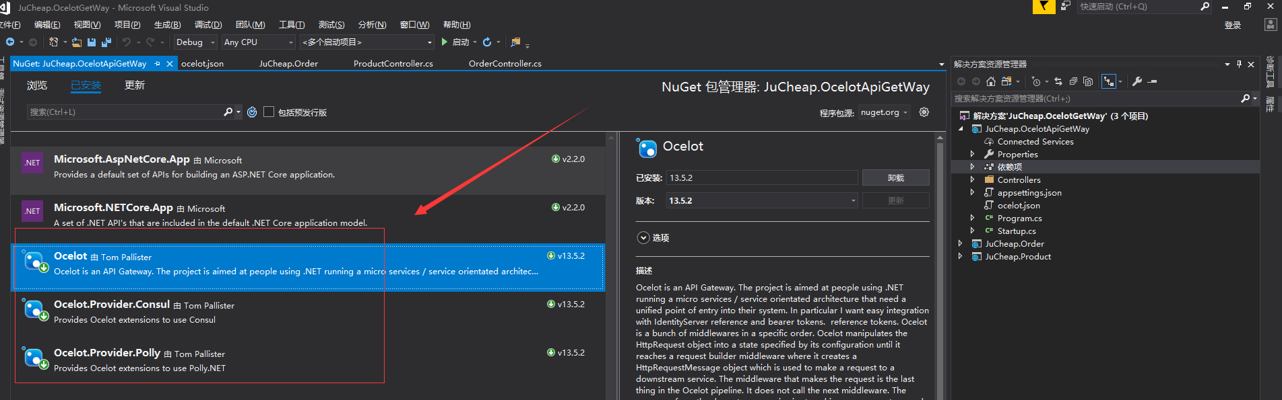This screenshot has width=1282, height=400.
Task: Click the feedback flag icon in title bar
Action: pos(1044,7)
